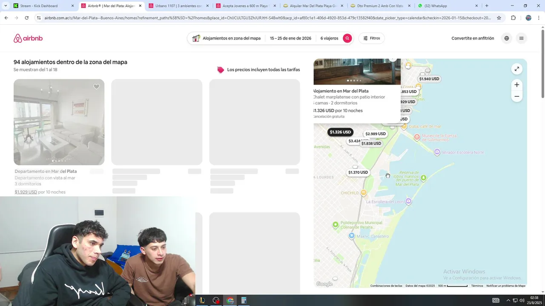
Task: Switch to Acepta Jovenes a 600 m tab
Action: coord(245,6)
